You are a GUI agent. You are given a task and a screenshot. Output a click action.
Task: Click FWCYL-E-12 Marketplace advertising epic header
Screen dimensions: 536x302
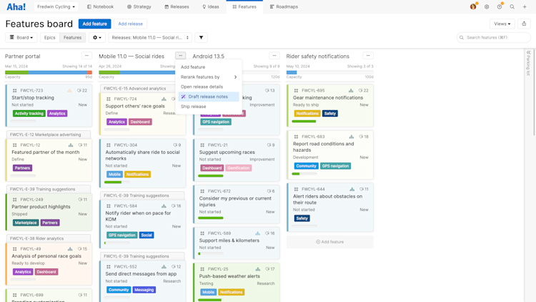(x=49, y=135)
